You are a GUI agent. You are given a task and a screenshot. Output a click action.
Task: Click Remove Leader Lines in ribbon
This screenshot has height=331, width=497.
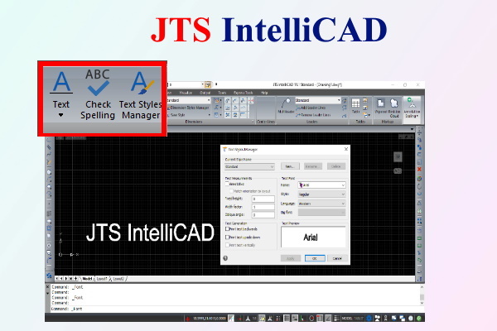(313, 115)
